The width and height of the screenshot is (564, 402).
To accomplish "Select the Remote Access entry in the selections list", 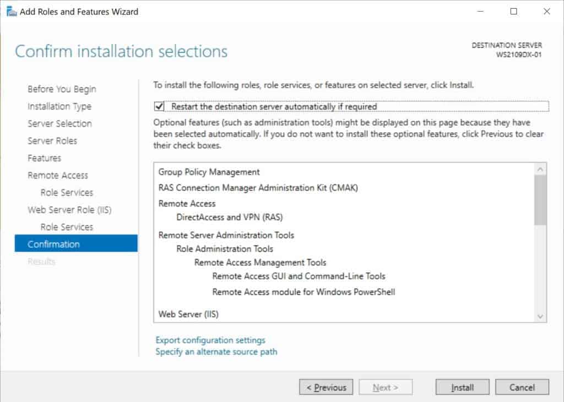I will point(187,204).
